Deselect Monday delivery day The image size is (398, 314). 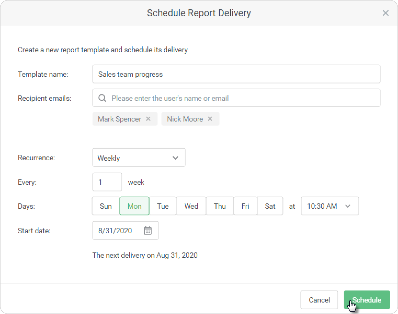[134, 206]
